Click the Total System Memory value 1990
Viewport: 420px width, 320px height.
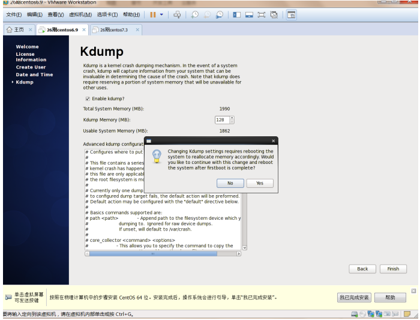(x=224, y=109)
